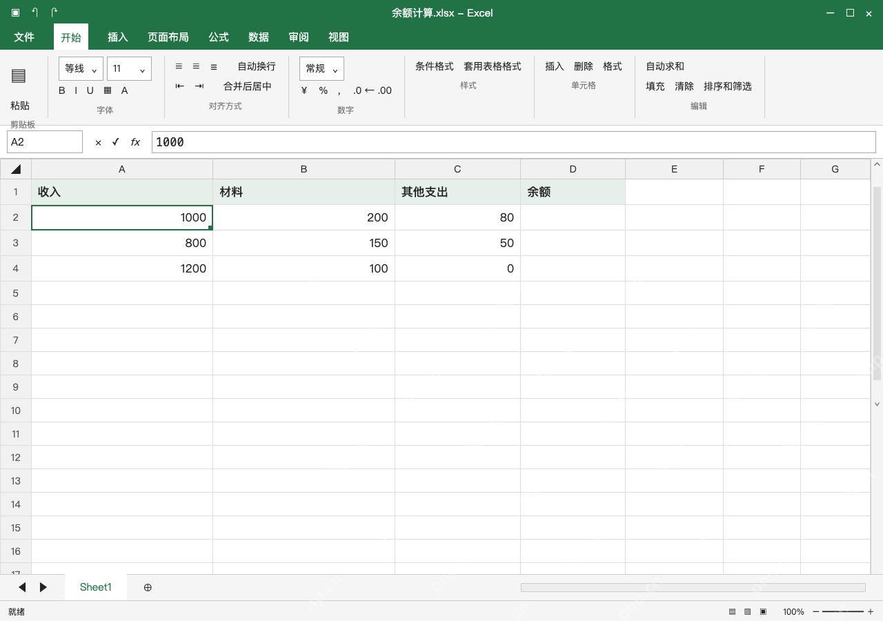Click the zoom in plus button
The height and width of the screenshot is (621, 883).
pos(871,611)
